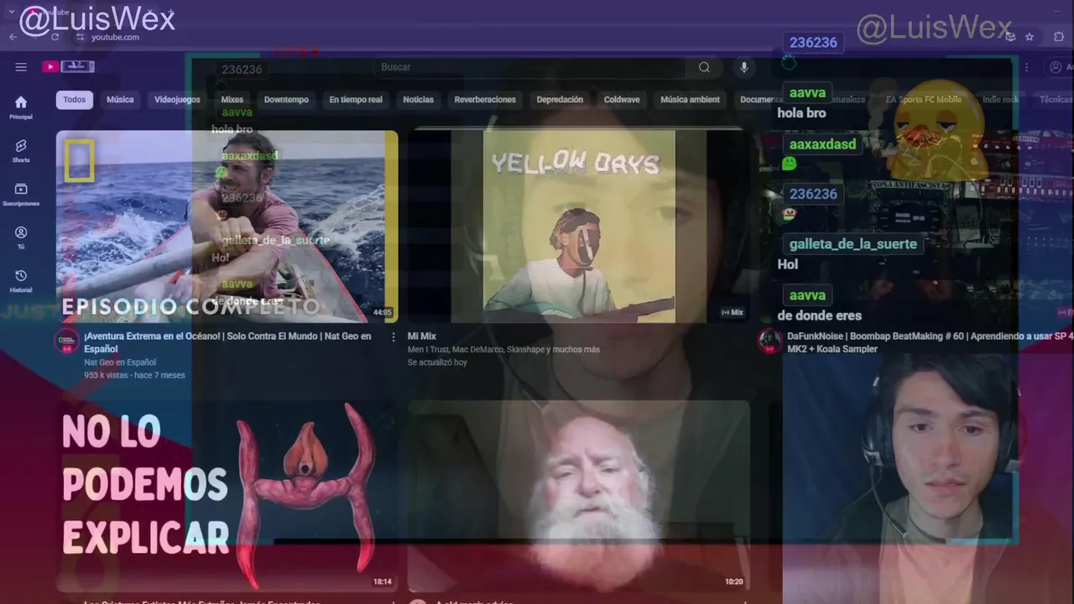The height and width of the screenshot is (604, 1074).
Task: Click the 18:14 duration badge
Action: coord(382,581)
